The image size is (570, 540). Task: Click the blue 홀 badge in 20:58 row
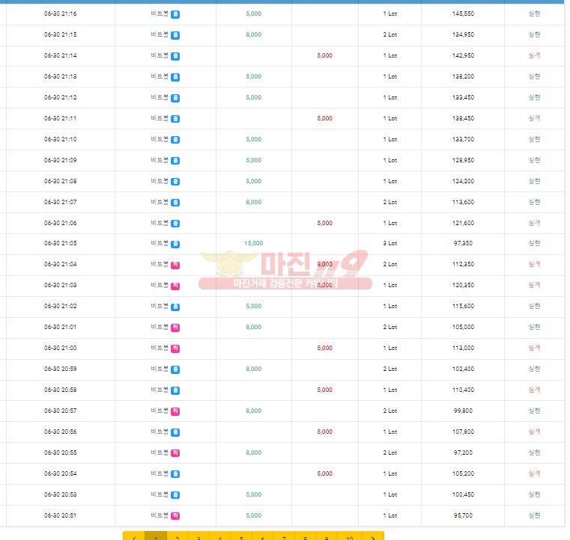[175, 390]
